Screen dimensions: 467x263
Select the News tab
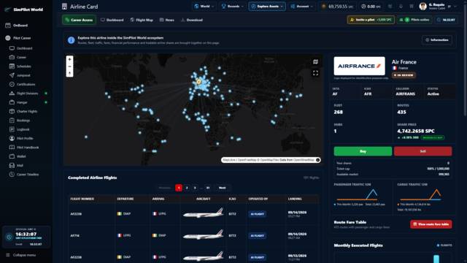click(167, 20)
